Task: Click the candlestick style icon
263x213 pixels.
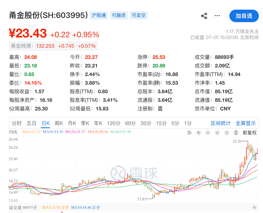Action: 236,133
